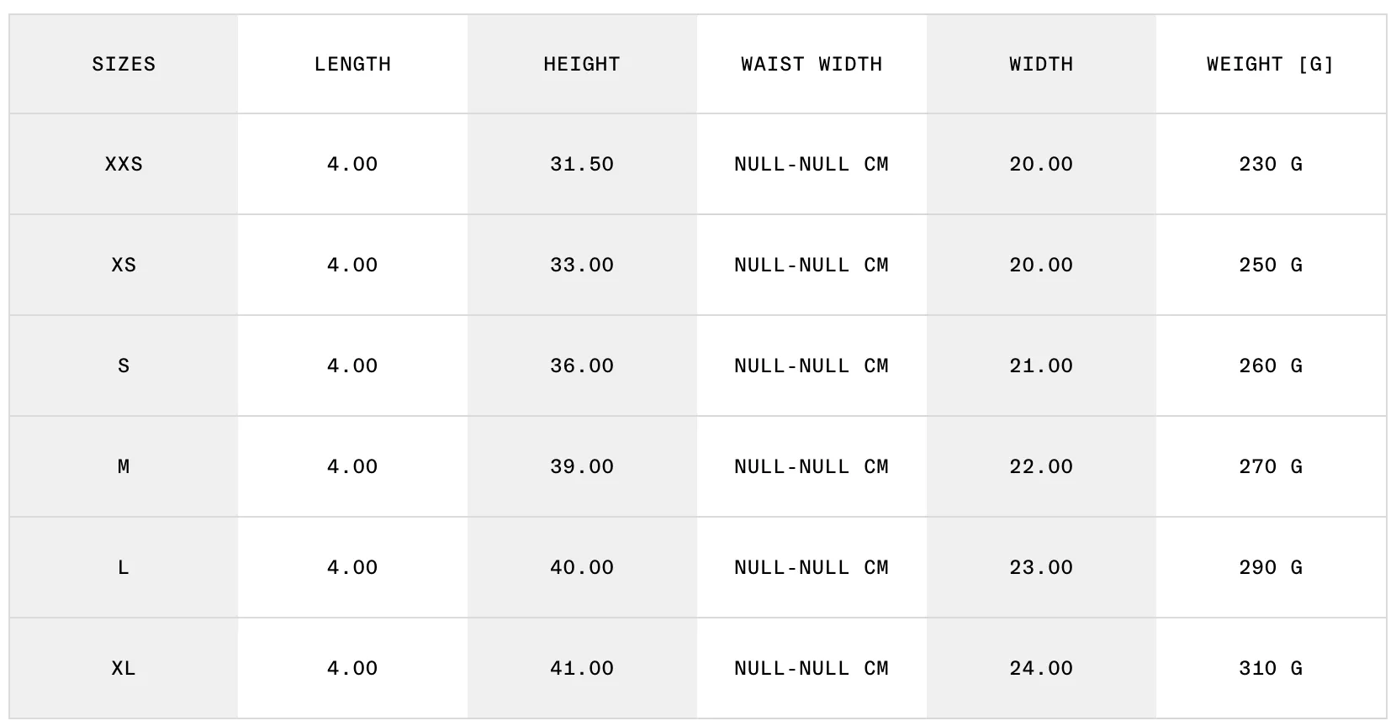Click the 31.50 height cell
Image resolution: width=1396 pixels, height=726 pixels.
tap(582, 164)
